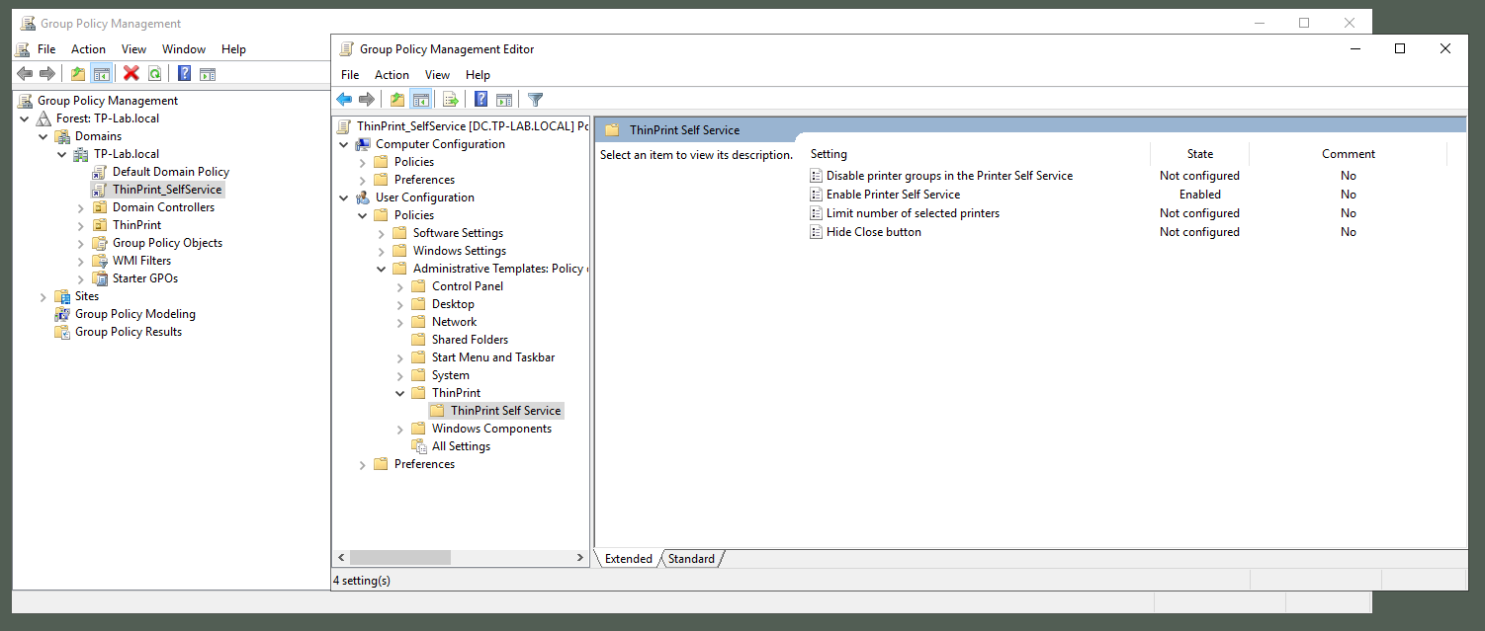Click the Up One Level icon in the Editor toolbar
The image size is (1485, 631).
click(397, 99)
